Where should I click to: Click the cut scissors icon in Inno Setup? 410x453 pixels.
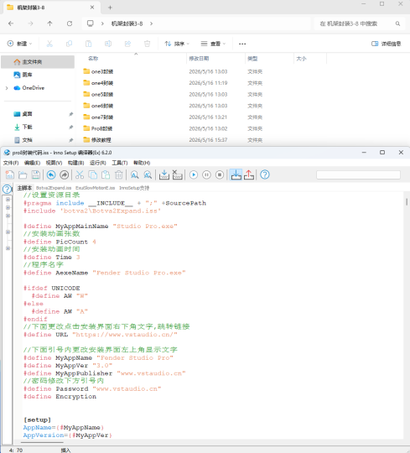[x=80, y=174]
